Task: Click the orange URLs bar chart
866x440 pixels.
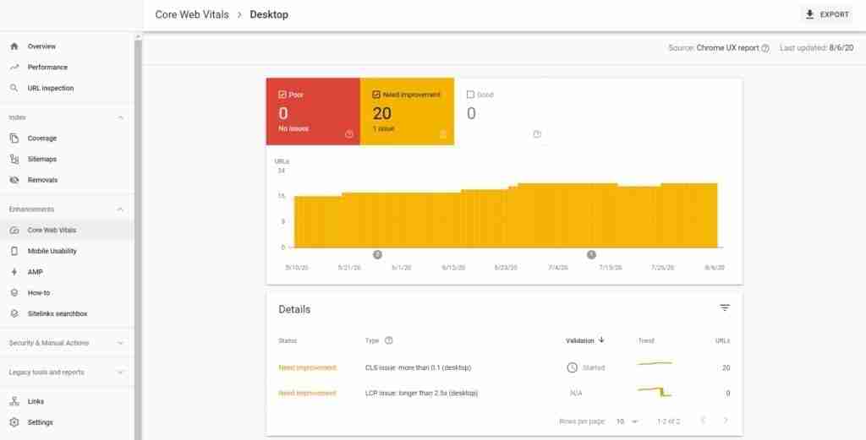Action: coord(506,216)
